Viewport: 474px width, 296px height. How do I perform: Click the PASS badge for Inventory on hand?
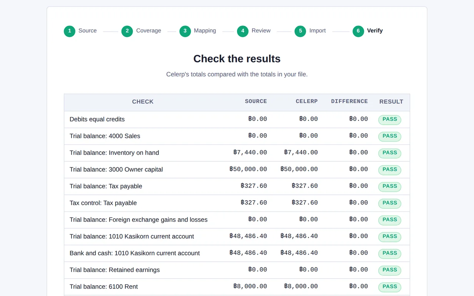390,153
